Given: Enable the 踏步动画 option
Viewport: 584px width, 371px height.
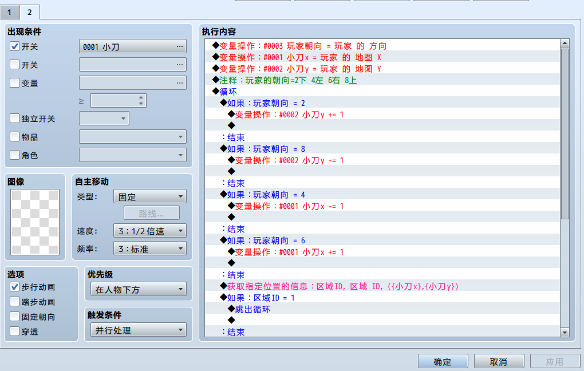Looking at the screenshot, I should click(x=14, y=302).
